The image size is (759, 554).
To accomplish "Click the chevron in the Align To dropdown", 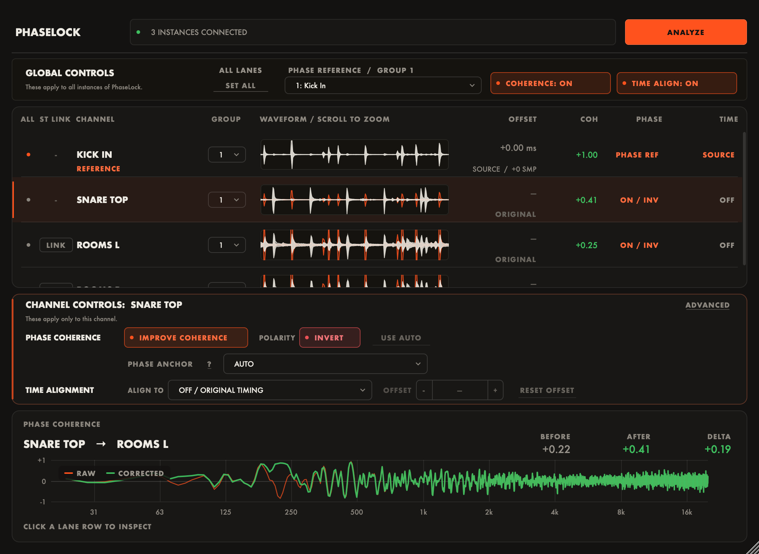I will click(x=362, y=390).
